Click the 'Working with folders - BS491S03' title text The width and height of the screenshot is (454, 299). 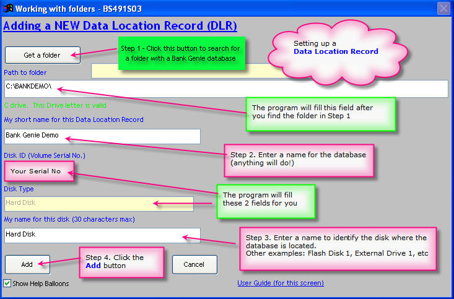[x=79, y=9]
